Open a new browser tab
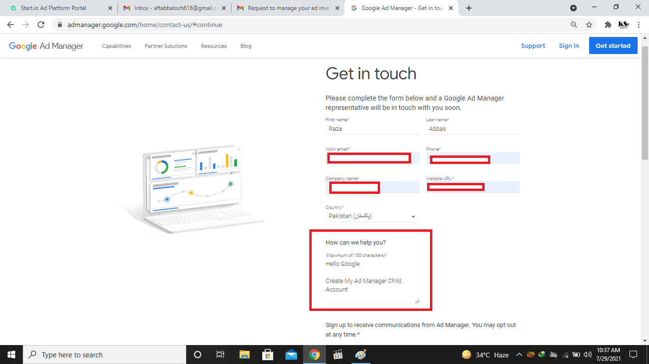Viewport: 649px width, 364px height. pos(469,8)
